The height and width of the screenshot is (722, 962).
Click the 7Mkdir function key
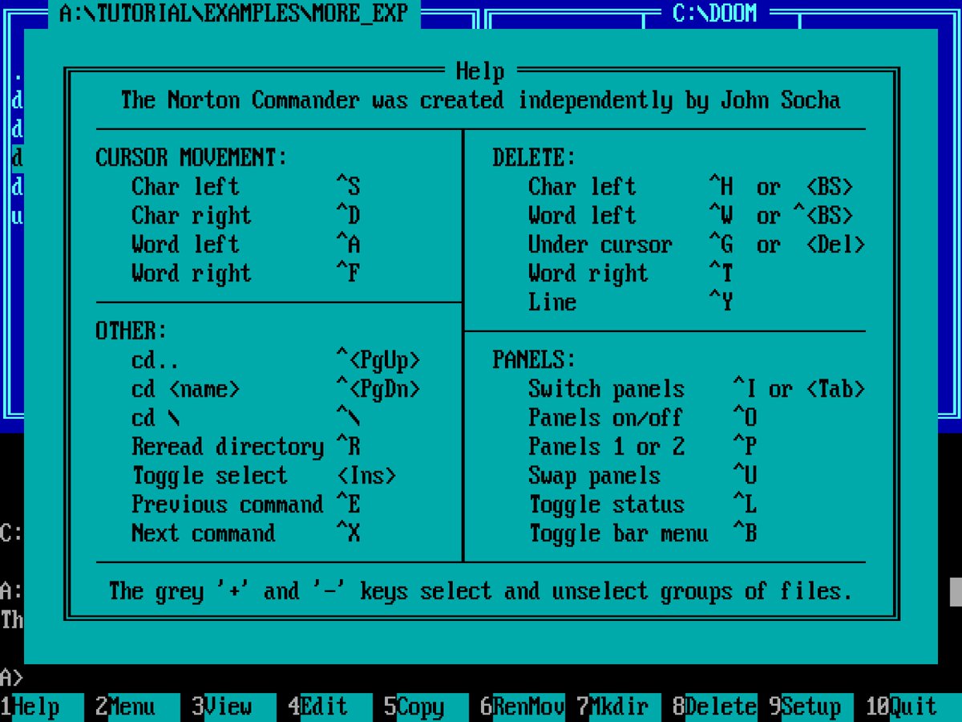click(619, 707)
